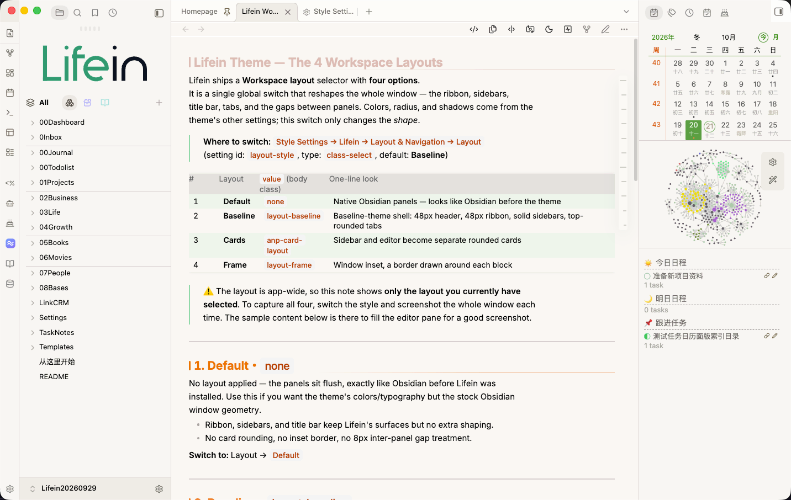The width and height of the screenshot is (791, 500).
Task: Expand the 01Projects folder
Action: click(x=33, y=183)
